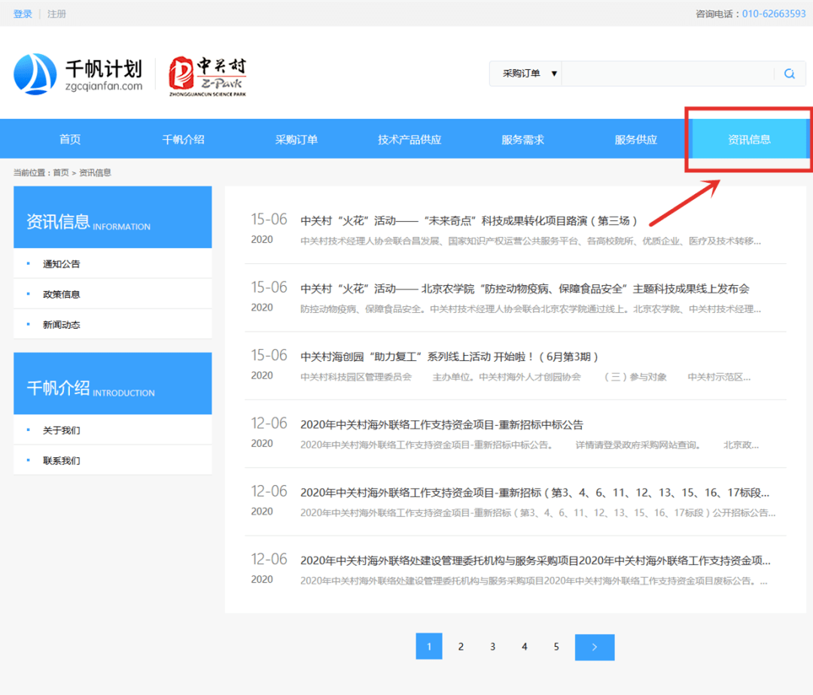Click the 登录 link
This screenshot has width=813, height=695.
click(23, 14)
